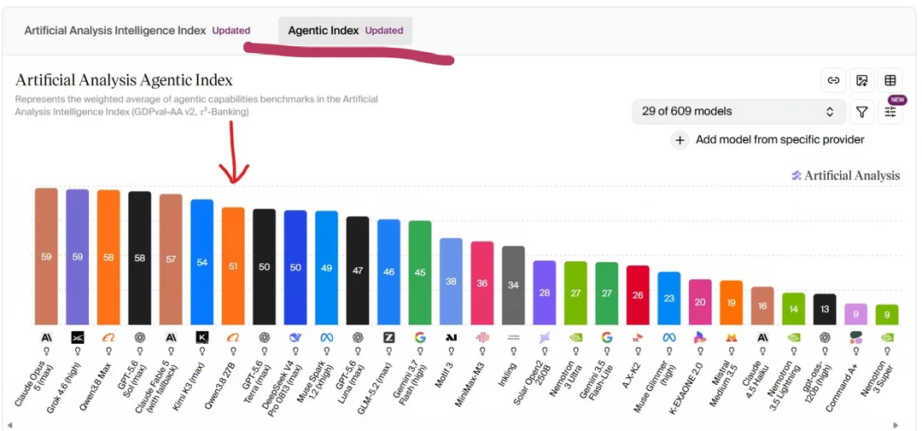This screenshot has width=922, height=431.
Task: Open the chart settings sliders icon
Action: click(x=890, y=112)
